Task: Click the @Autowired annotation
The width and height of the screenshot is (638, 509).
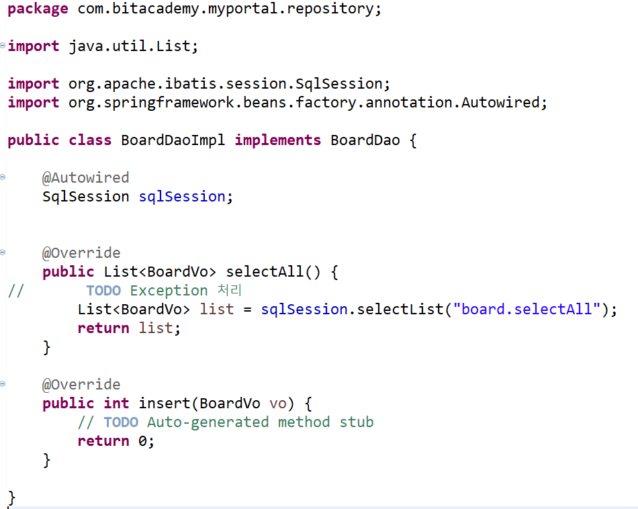Action: click(85, 178)
